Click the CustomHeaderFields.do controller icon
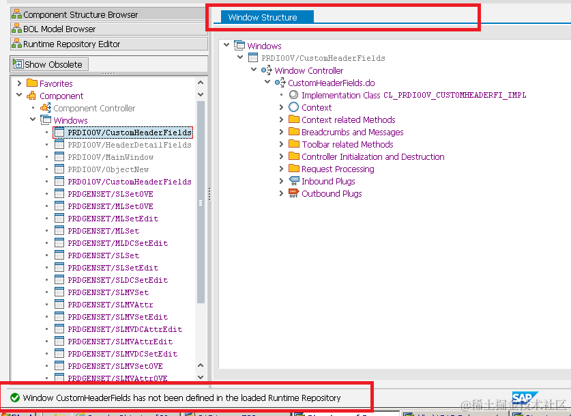This screenshot has width=571, height=416. click(x=280, y=83)
